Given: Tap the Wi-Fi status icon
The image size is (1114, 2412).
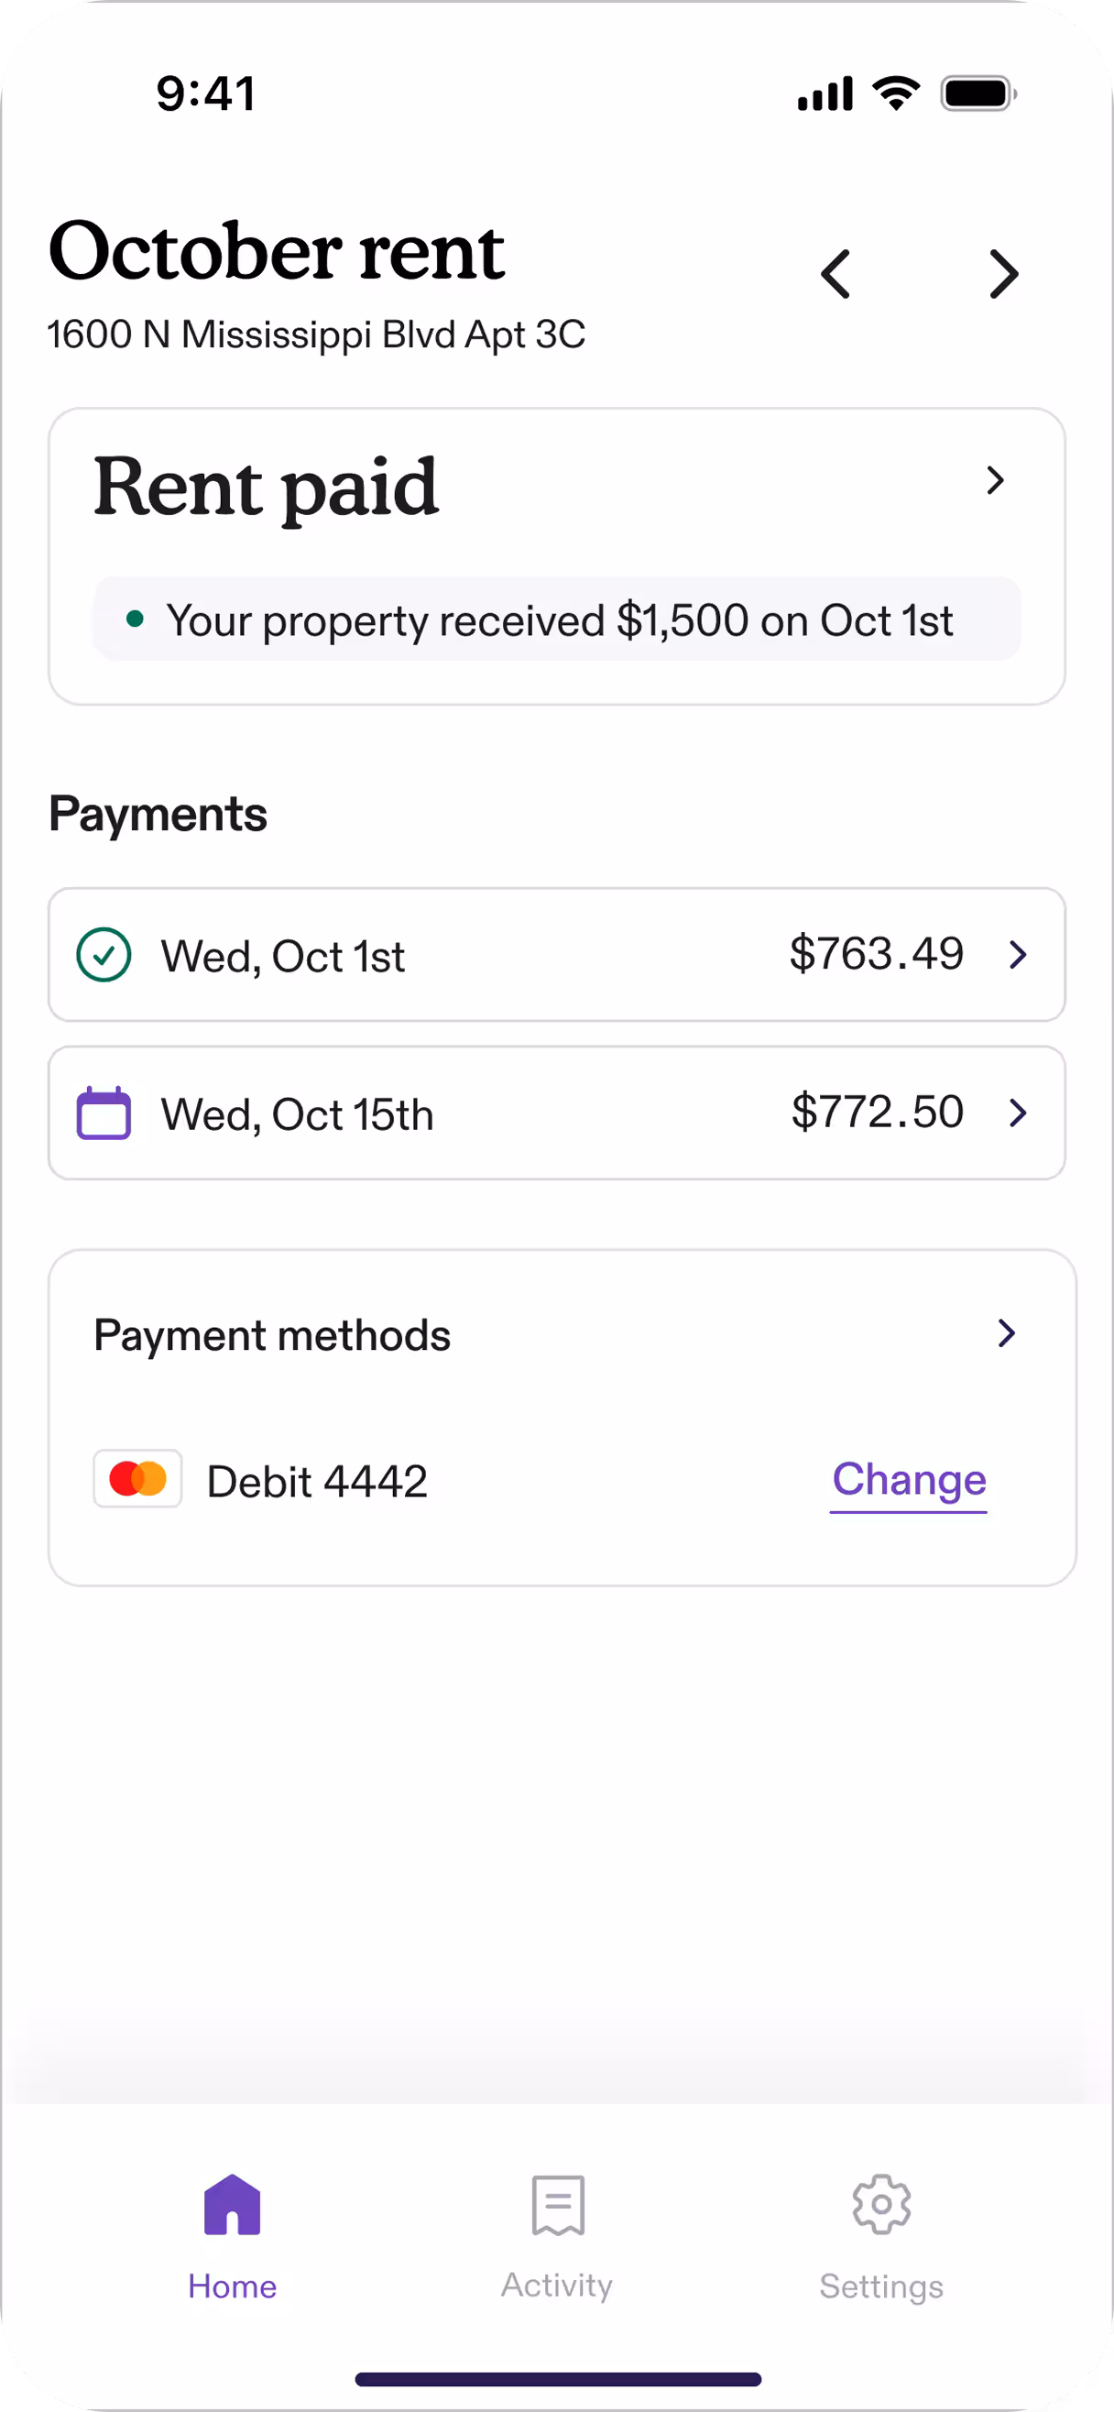Looking at the screenshot, I should coord(896,93).
